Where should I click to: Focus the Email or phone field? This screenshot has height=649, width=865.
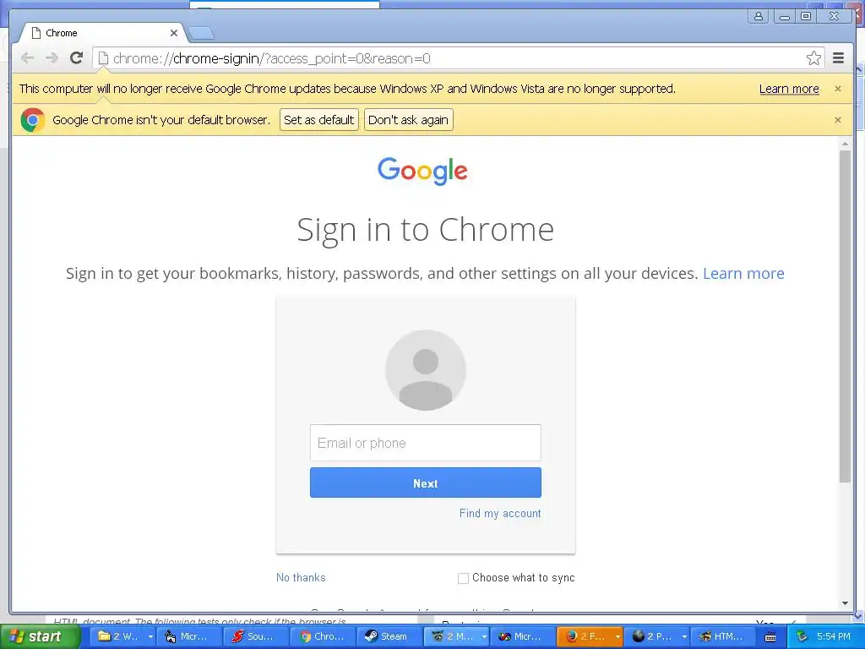tap(426, 443)
